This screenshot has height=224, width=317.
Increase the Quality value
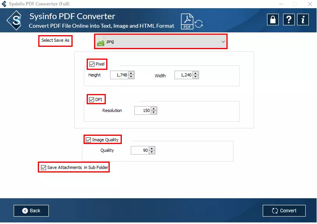pos(152,149)
